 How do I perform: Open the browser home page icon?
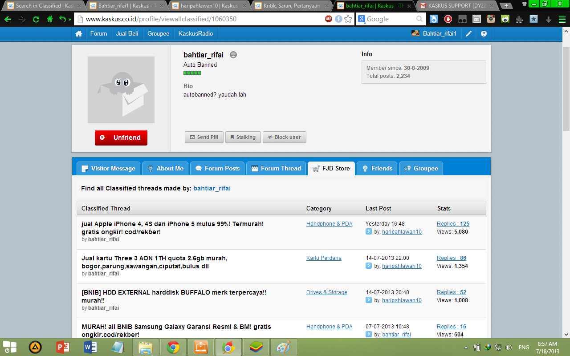click(50, 19)
